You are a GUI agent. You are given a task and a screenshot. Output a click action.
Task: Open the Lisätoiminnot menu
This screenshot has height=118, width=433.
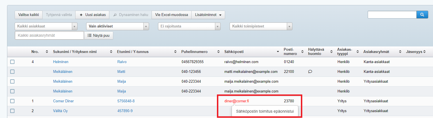coord(208,15)
